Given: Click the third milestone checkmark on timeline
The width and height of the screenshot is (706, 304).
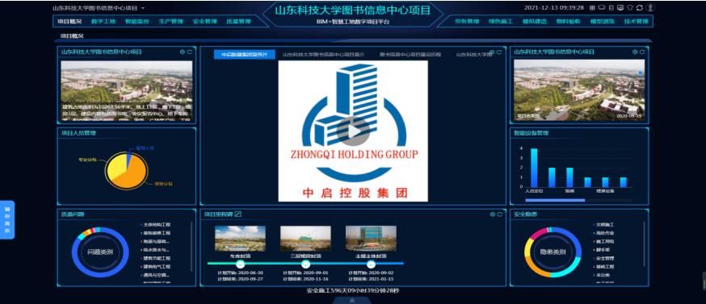Looking at the screenshot, I should click(371, 264).
